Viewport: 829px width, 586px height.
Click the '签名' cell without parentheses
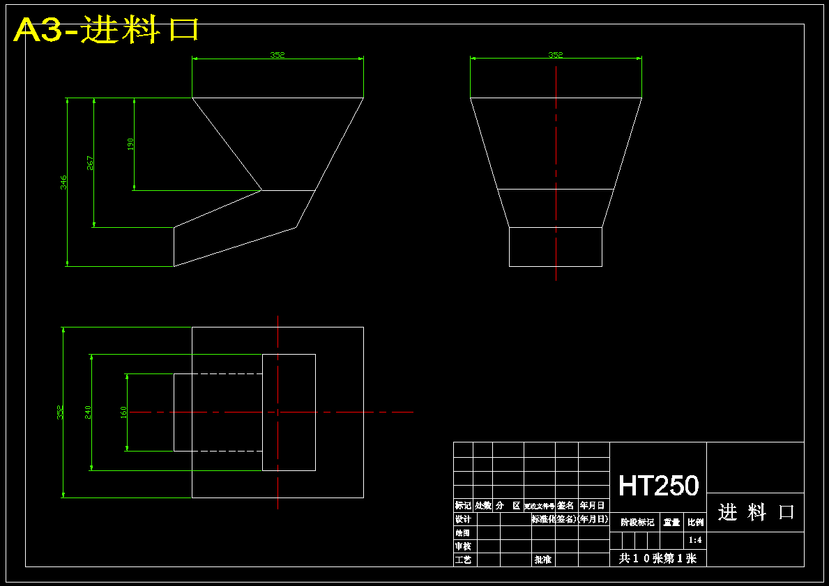coord(565,506)
